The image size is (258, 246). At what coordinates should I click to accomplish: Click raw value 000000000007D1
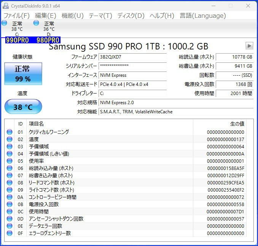coord(225,212)
